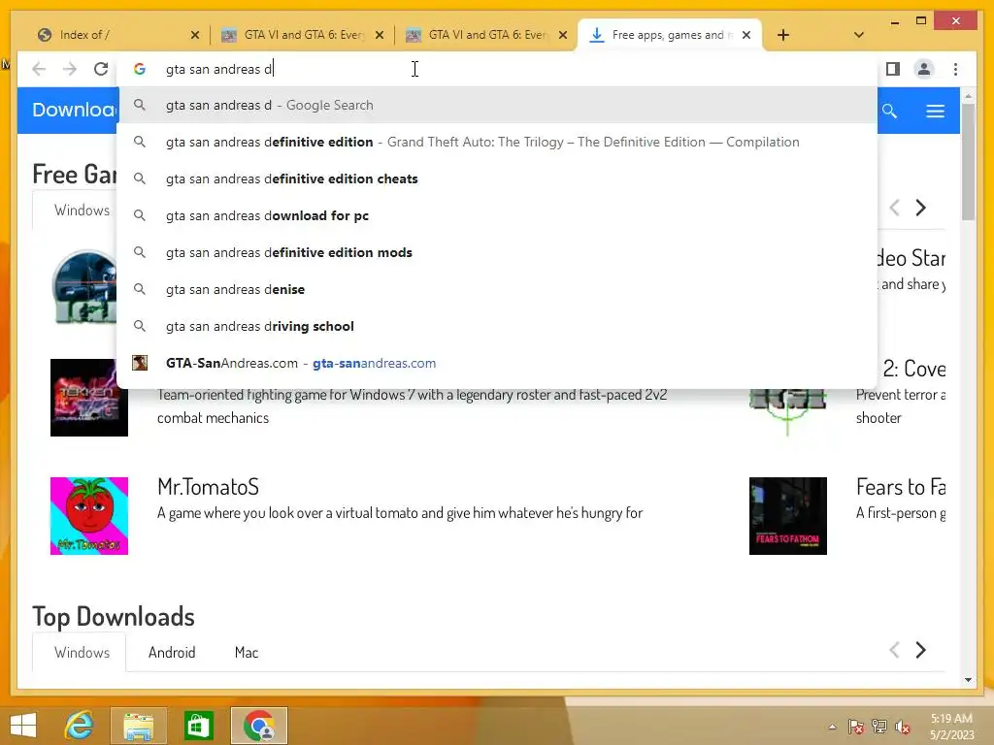Click the Chrome taskbar icon
Screen dimensions: 994x745
(x=258, y=726)
